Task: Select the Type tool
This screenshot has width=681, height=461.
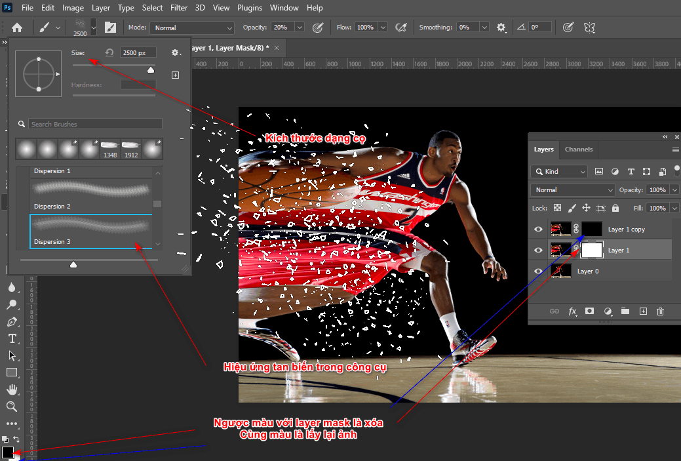Action: (x=12, y=339)
